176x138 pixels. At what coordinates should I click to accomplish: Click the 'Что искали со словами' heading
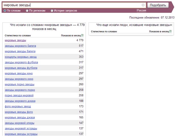(47, 27)
